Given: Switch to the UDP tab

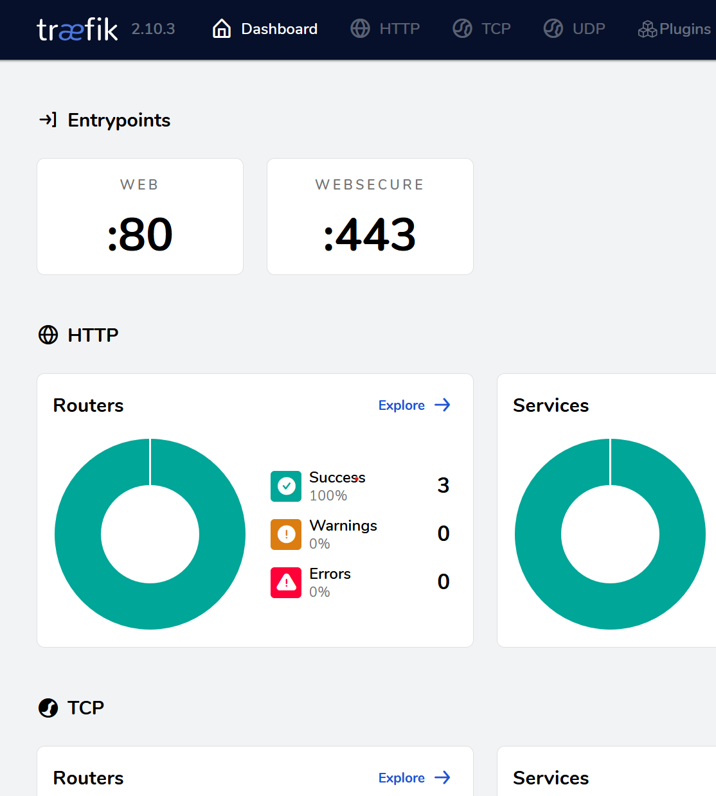Looking at the screenshot, I should (x=575, y=29).
